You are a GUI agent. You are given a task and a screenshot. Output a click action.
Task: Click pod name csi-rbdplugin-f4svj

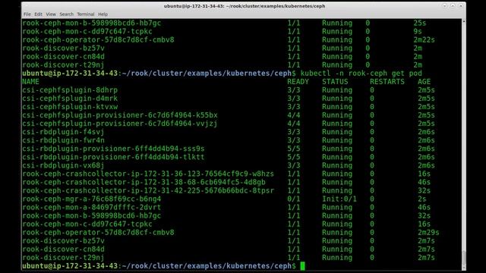coord(63,132)
